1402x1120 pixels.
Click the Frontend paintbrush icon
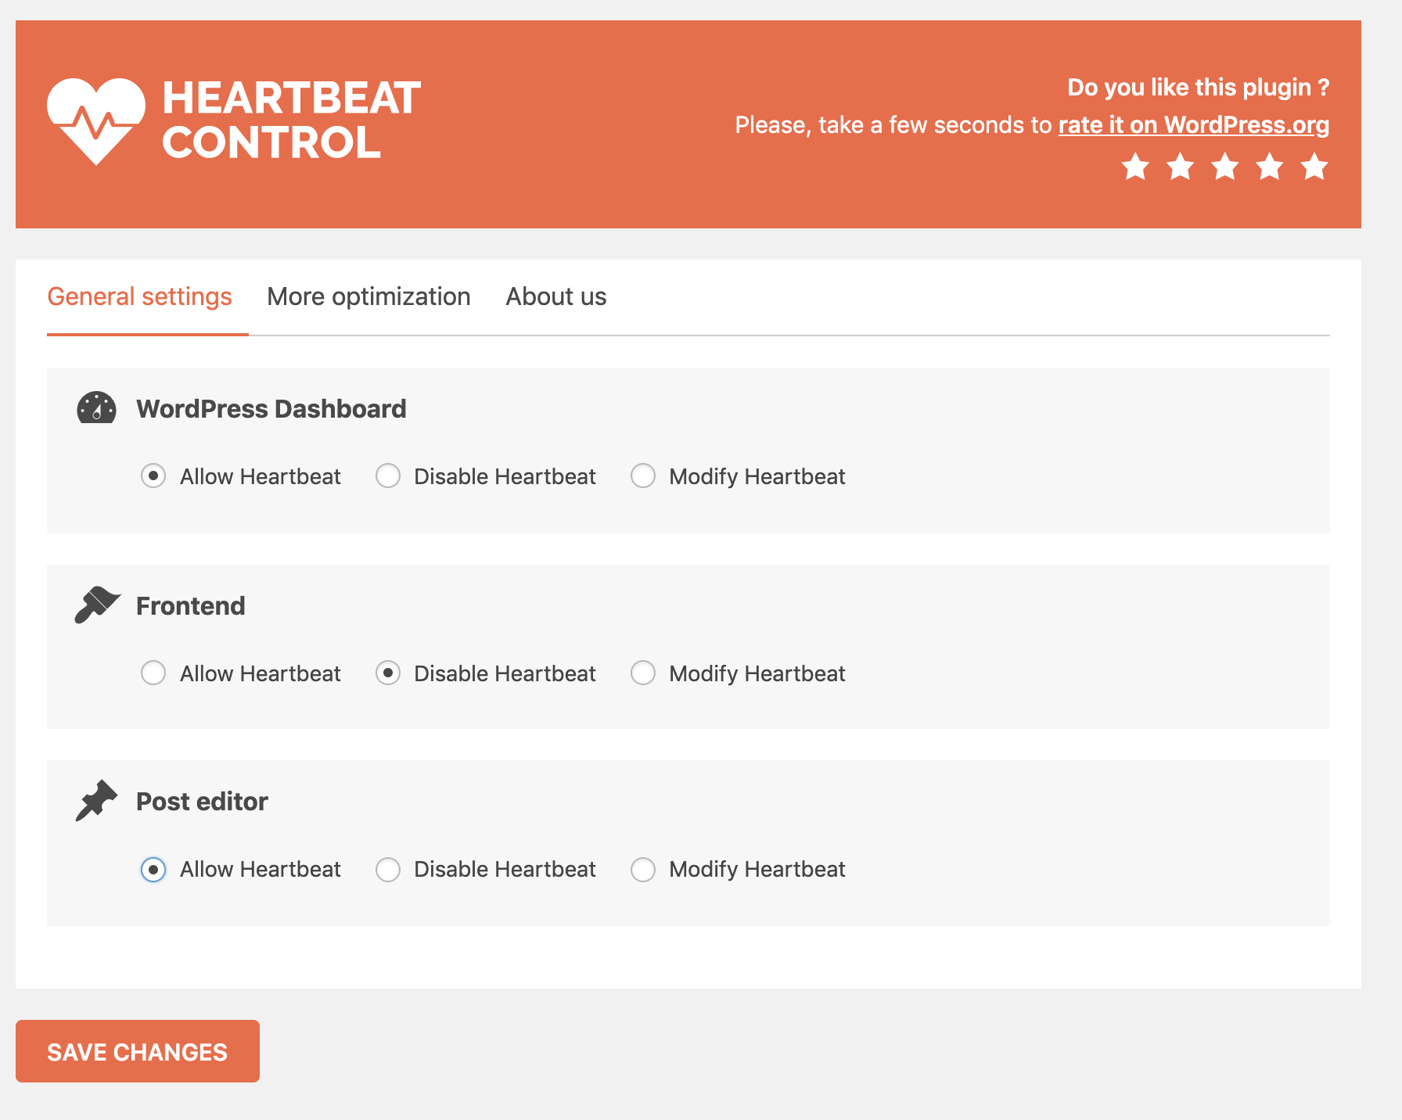point(97,605)
